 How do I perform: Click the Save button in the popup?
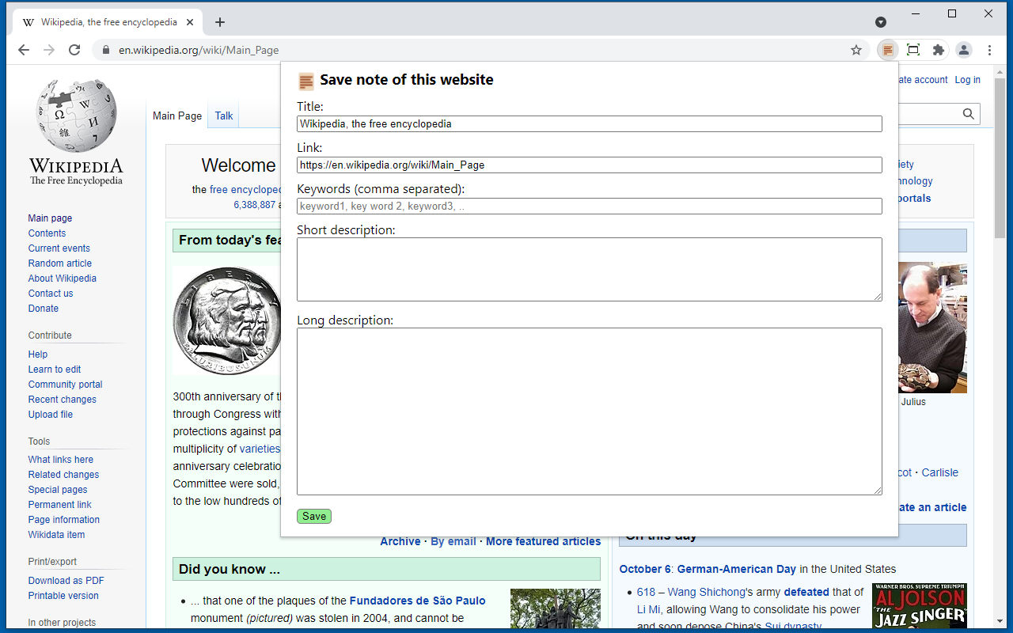(x=313, y=516)
